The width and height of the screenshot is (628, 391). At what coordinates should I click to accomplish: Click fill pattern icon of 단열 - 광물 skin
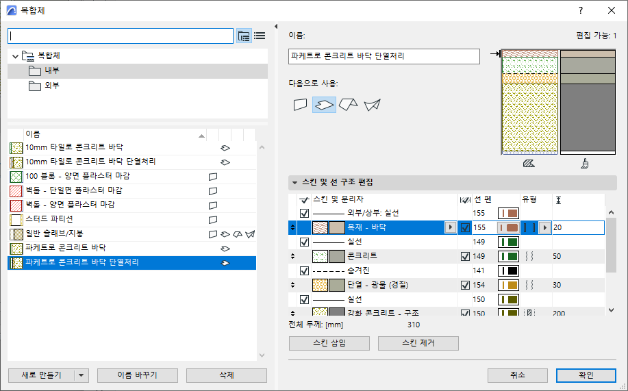320,286
